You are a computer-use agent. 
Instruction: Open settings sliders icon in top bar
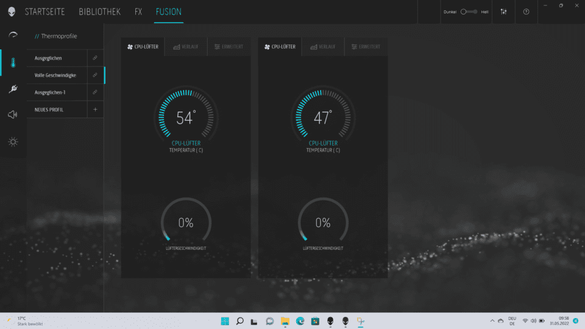click(x=503, y=12)
